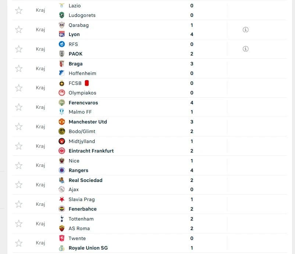Open the Real Sociedad team link
295x254 pixels.
85,180
